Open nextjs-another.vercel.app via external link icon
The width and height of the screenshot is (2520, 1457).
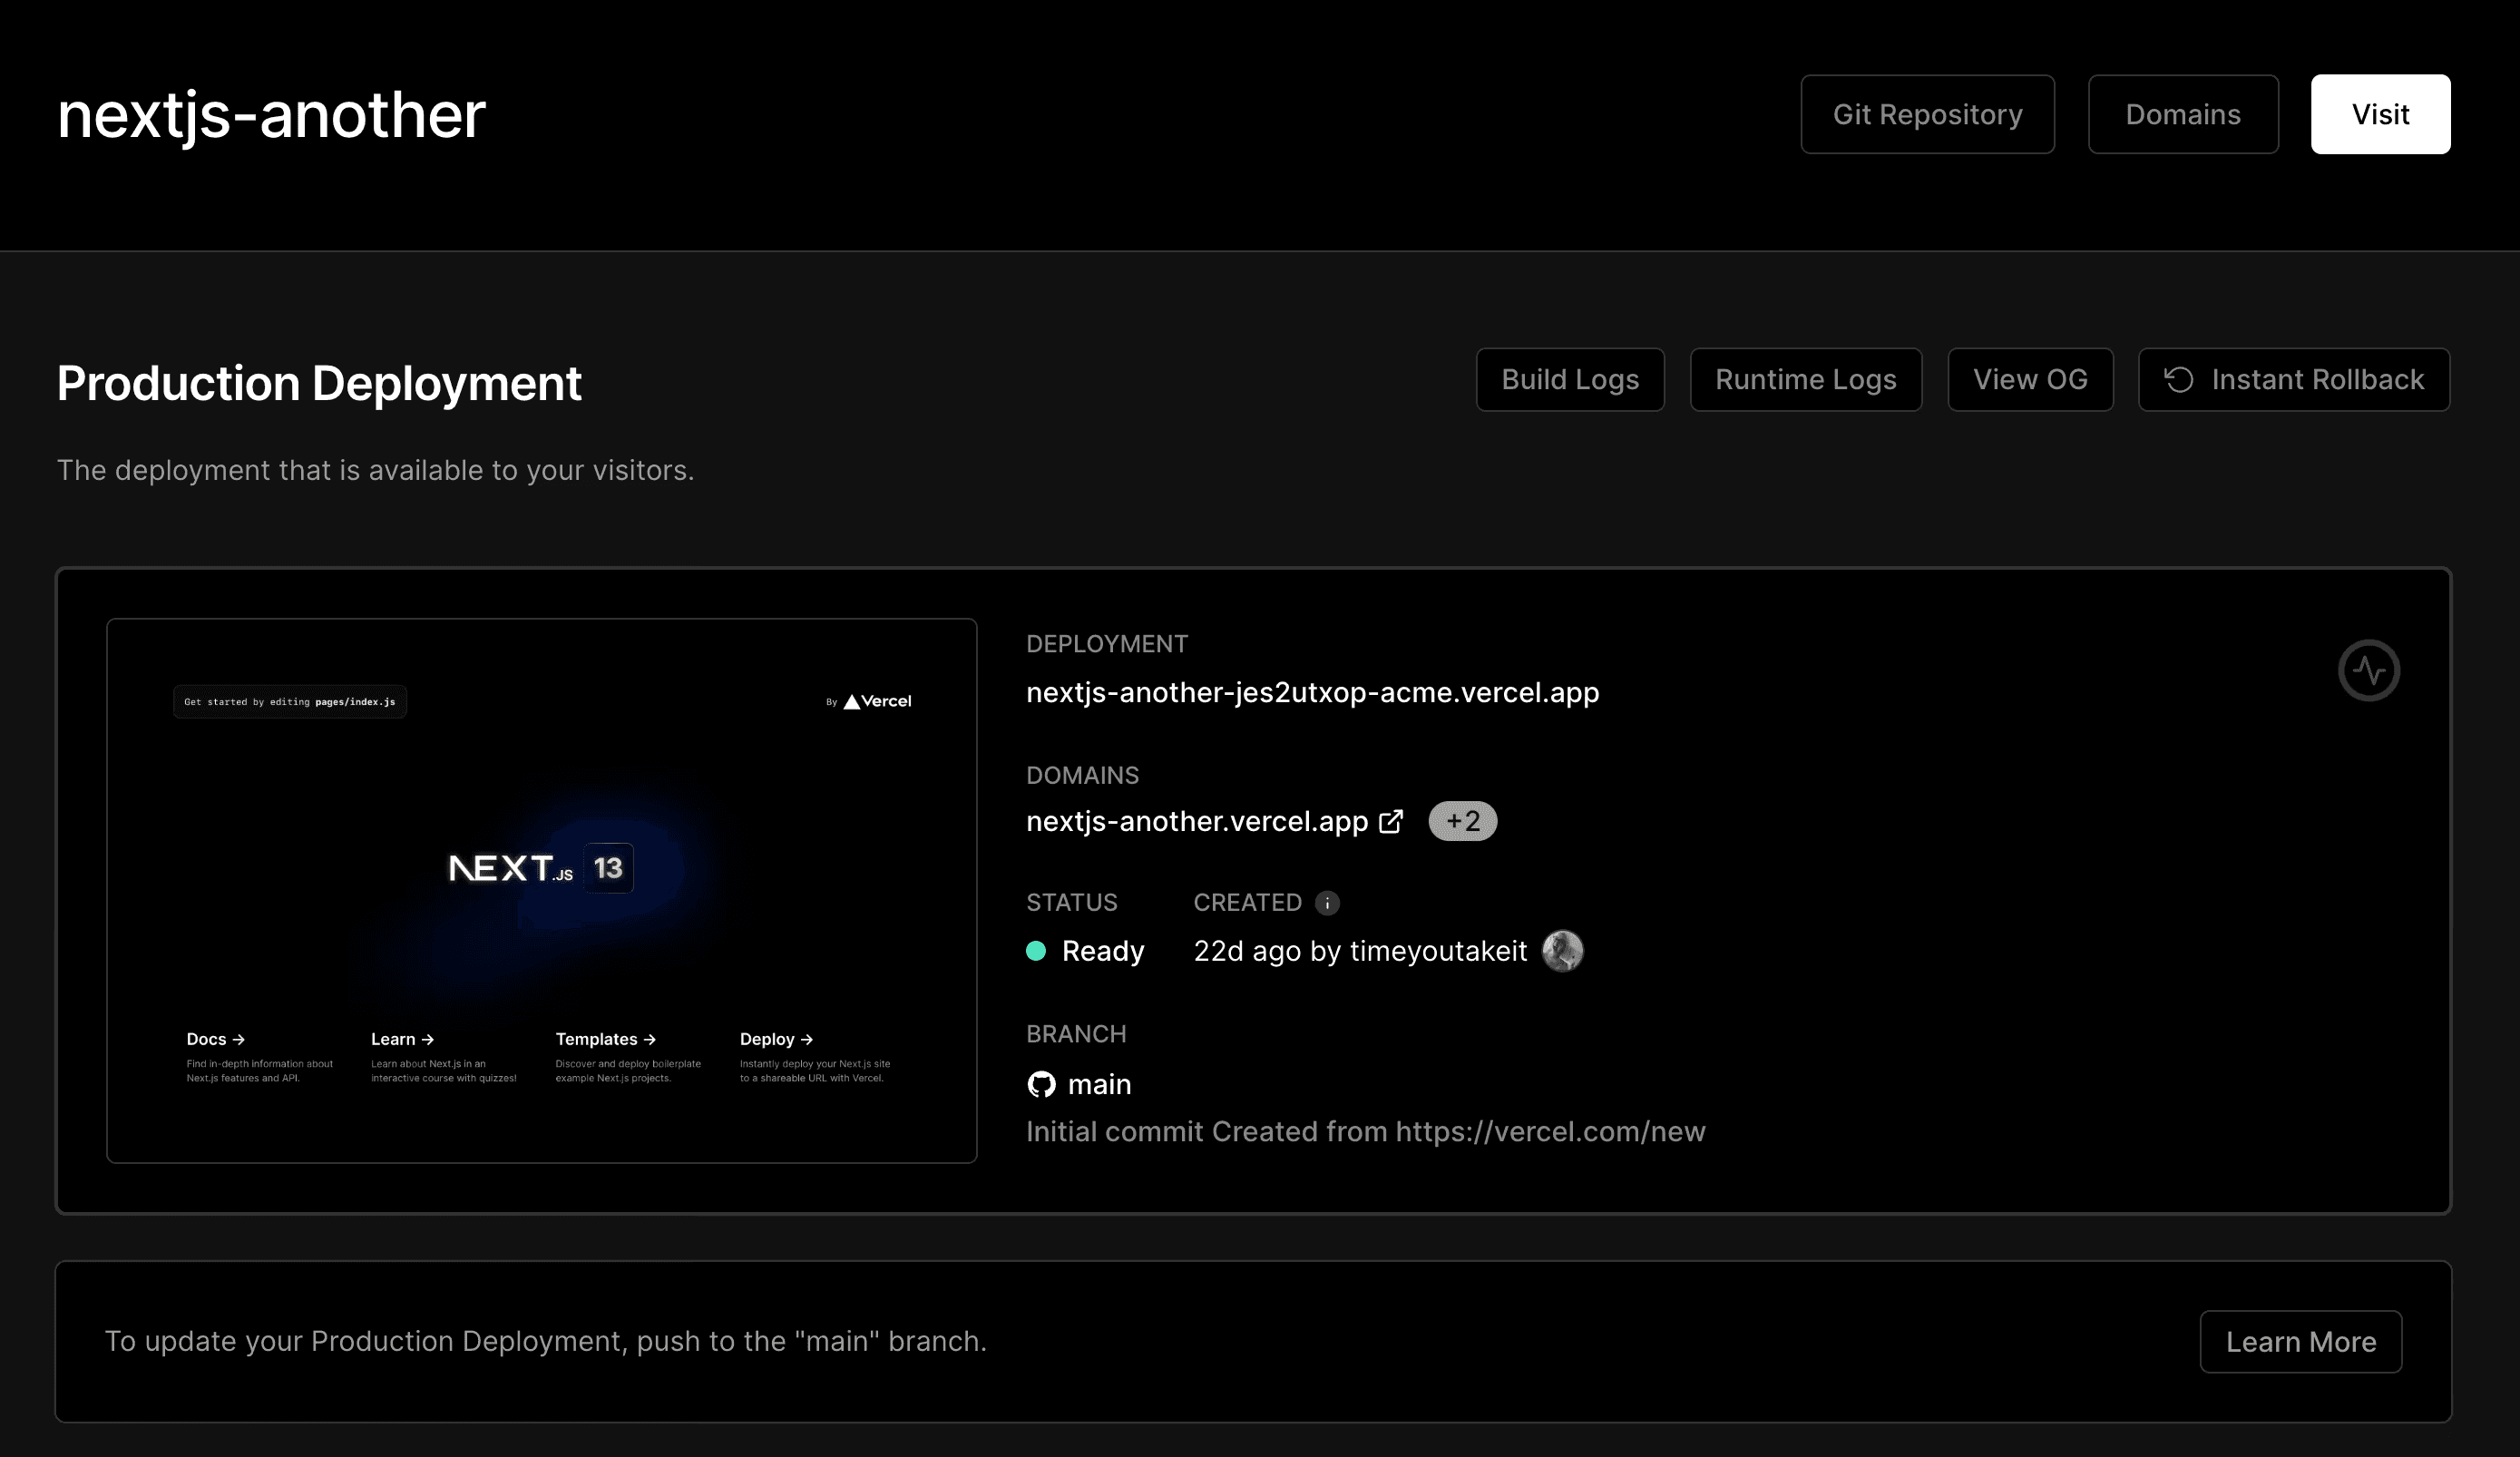1392,820
